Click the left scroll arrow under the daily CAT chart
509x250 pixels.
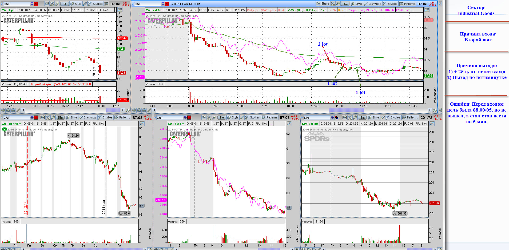click(x=23, y=110)
